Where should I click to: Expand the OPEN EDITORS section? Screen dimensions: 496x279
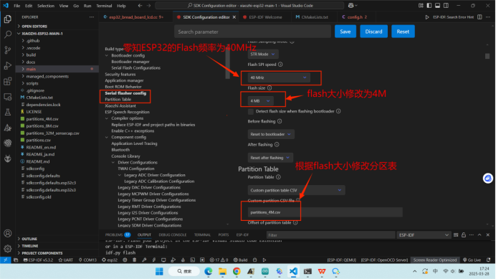pyautogui.click(x=34, y=27)
